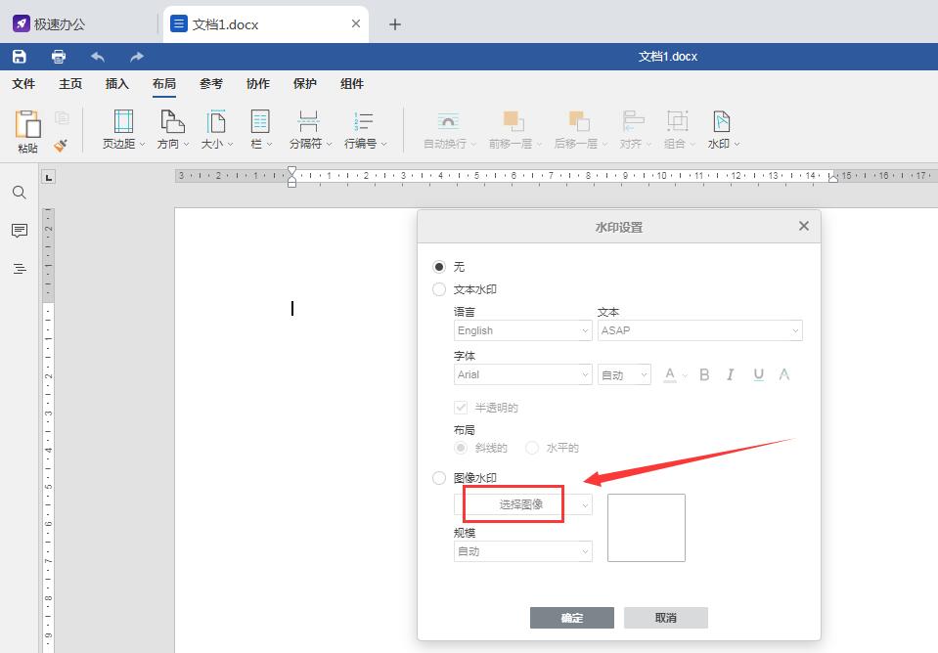Open the columns layout tool

pos(260,129)
